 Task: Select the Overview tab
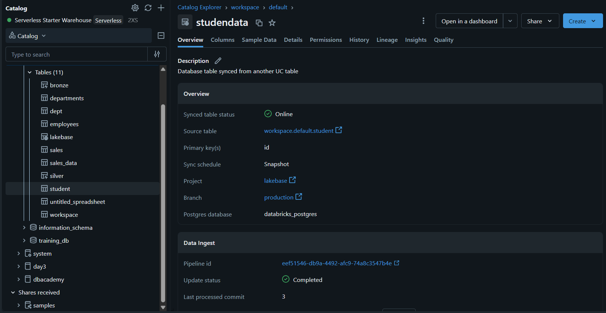(x=190, y=40)
